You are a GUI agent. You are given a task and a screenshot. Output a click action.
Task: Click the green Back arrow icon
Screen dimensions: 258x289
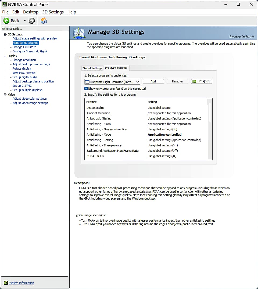[x=6, y=21]
